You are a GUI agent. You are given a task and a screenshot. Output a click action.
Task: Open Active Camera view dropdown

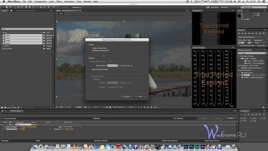click(119, 107)
